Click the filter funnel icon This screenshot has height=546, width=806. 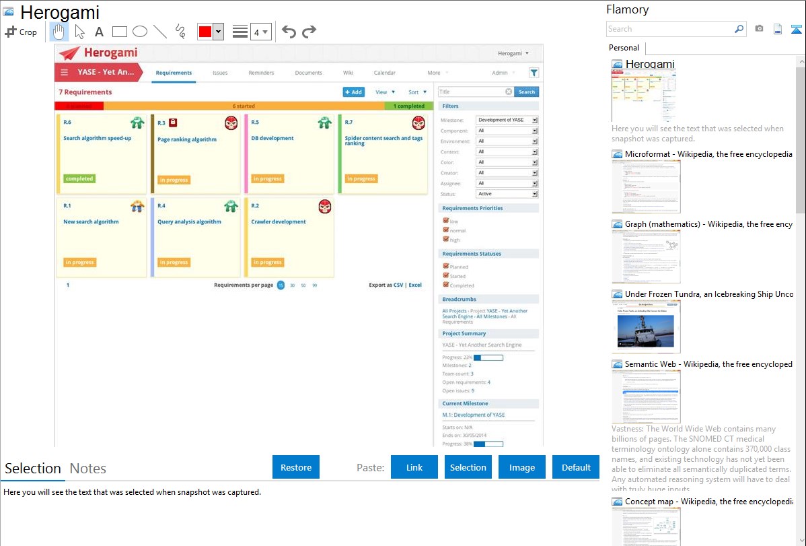tap(534, 73)
